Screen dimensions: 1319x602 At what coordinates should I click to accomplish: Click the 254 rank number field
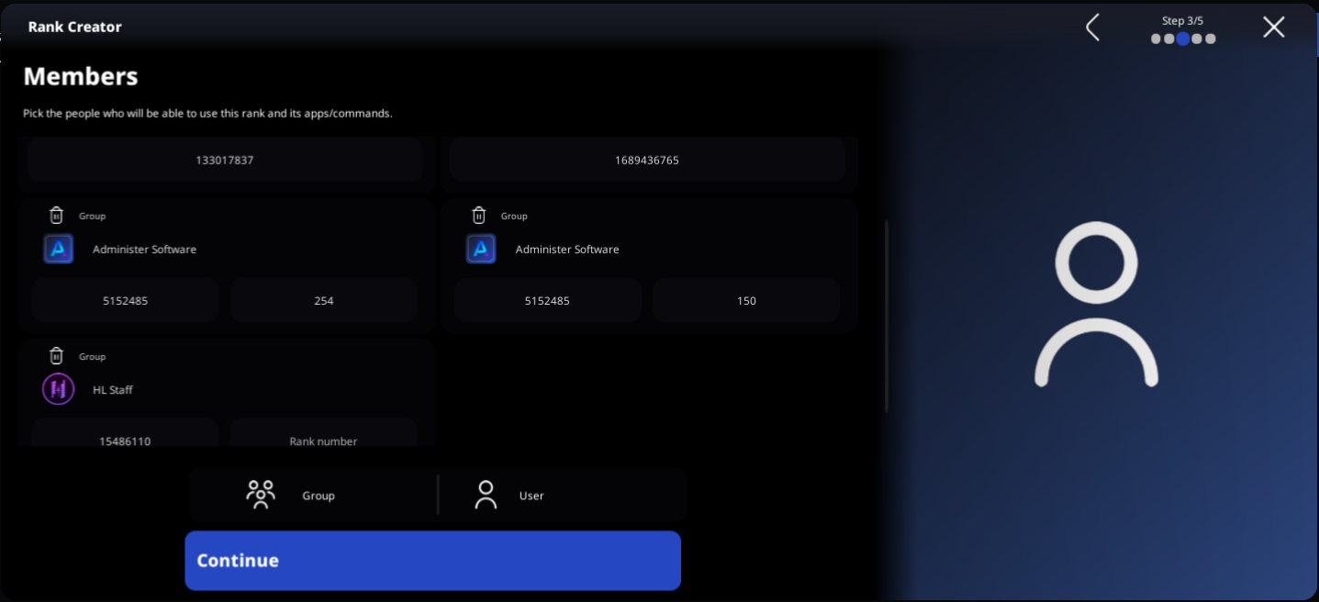[323, 300]
